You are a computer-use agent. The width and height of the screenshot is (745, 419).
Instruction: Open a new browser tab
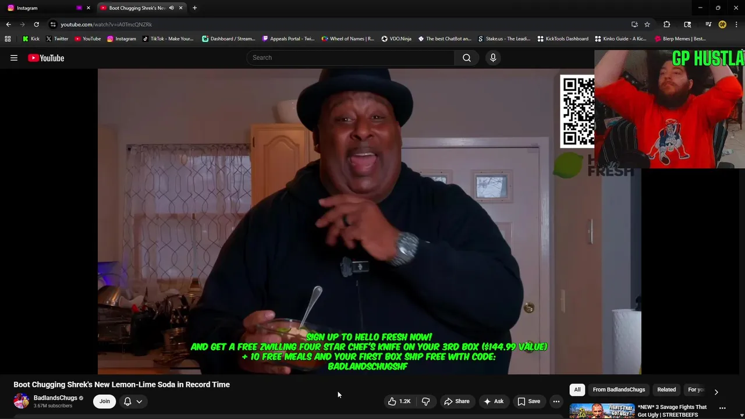coord(194,8)
